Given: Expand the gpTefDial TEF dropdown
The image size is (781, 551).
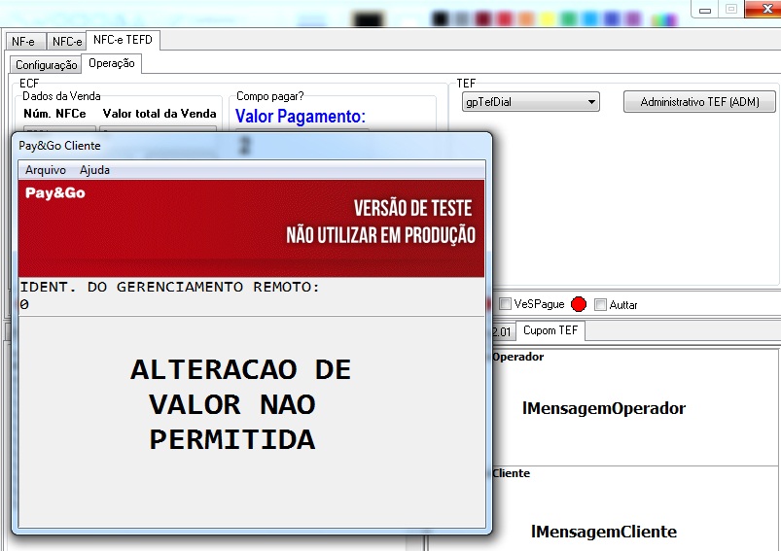Looking at the screenshot, I should 531,102.
